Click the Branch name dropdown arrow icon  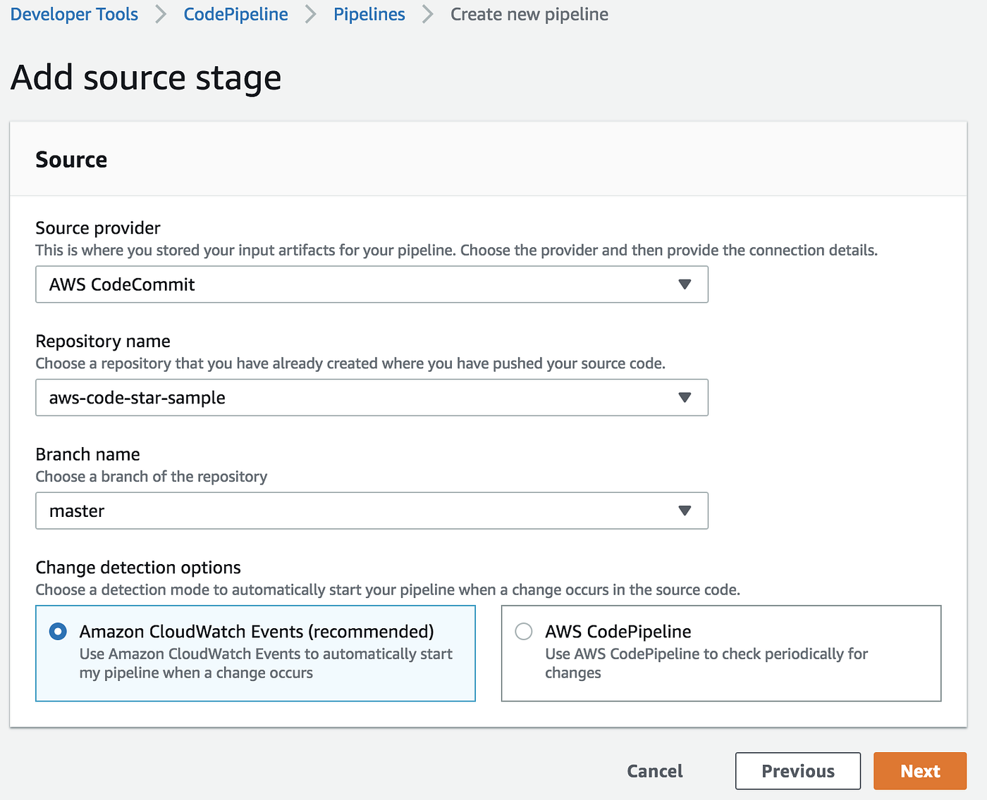tap(684, 511)
